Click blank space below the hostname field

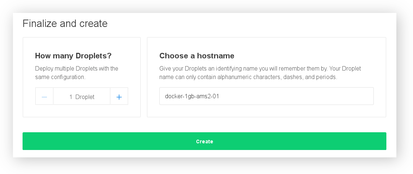tap(266, 111)
